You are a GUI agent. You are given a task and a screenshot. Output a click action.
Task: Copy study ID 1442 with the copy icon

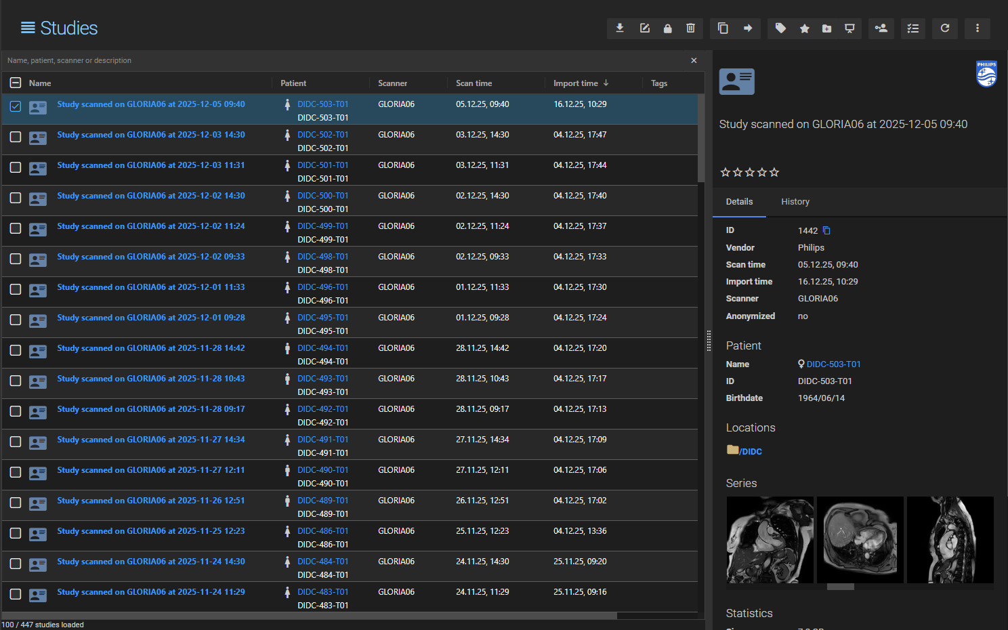click(826, 230)
